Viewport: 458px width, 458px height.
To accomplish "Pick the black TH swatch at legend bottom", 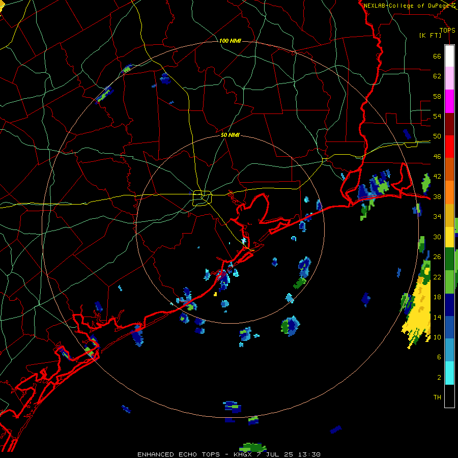I will click(x=449, y=396).
